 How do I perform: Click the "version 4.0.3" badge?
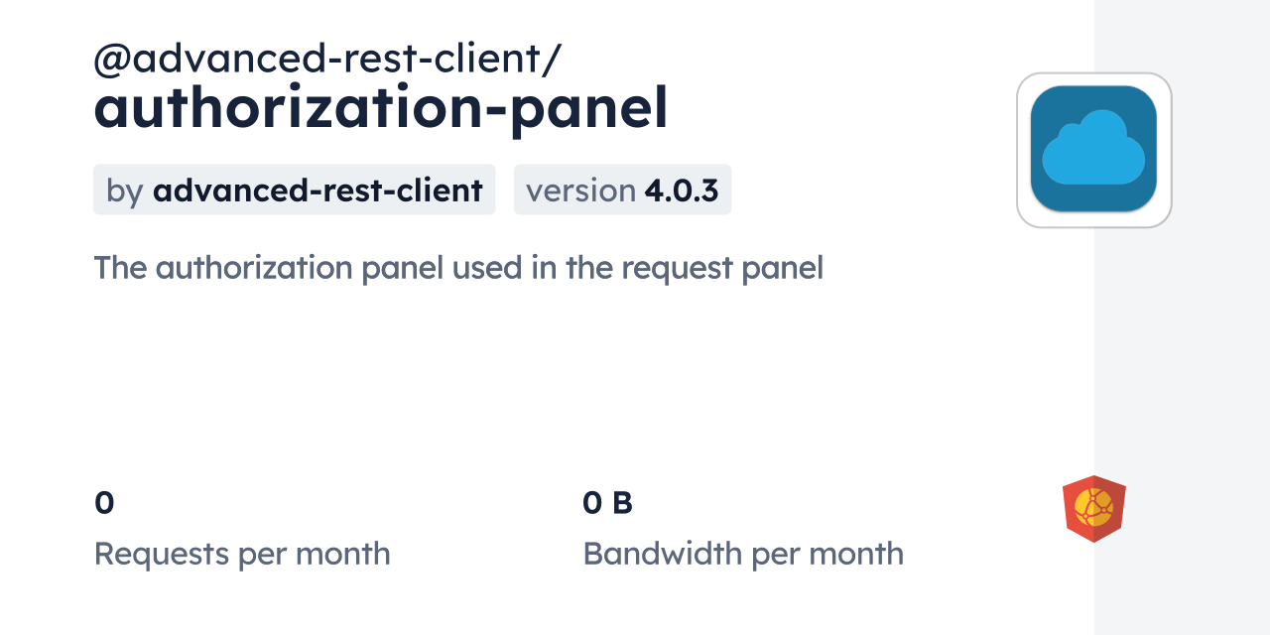coord(622,190)
